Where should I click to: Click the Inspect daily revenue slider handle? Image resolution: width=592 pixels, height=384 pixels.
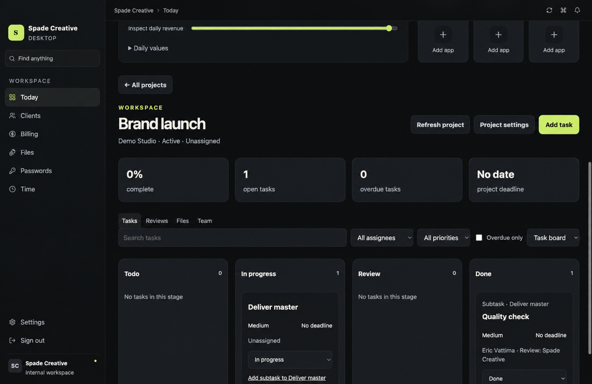click(389, 28)
